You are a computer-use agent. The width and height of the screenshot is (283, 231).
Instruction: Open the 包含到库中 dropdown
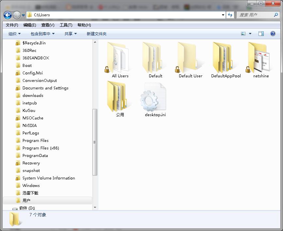(42, 34)
